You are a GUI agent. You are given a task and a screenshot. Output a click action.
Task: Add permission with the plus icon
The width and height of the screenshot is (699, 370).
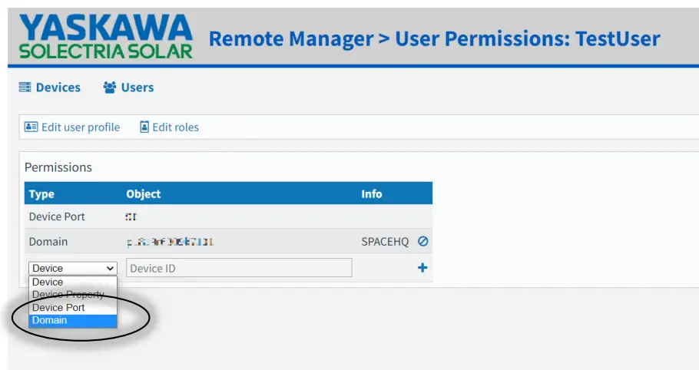(422, 268)
